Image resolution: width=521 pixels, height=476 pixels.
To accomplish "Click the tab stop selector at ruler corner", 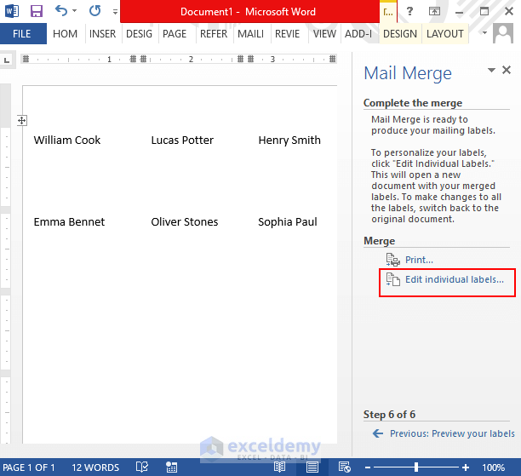I will 7,60.
